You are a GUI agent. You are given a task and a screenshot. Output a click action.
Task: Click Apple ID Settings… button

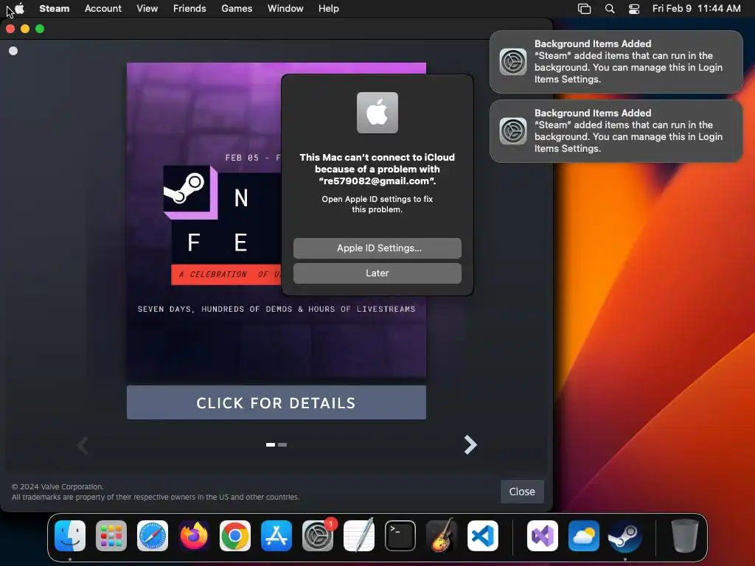coord(377,248)
